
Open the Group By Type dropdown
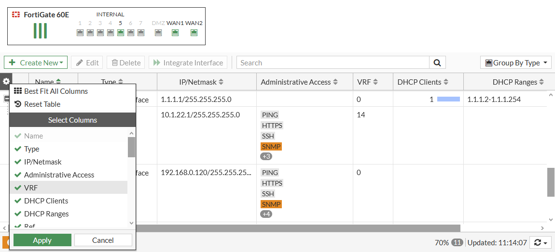coord(516,63)
